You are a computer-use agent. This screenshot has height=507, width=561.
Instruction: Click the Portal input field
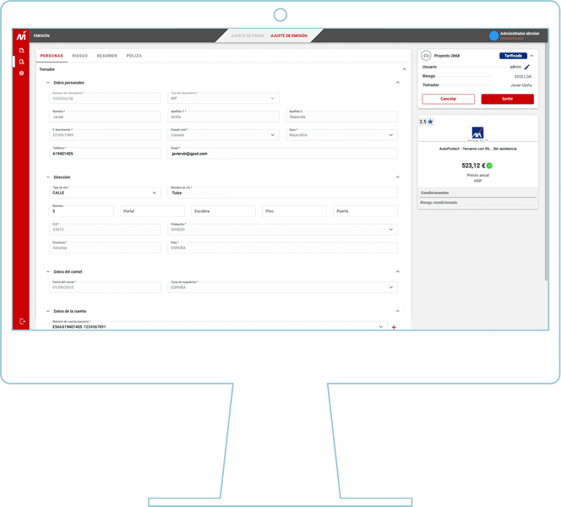pos(152,210)
